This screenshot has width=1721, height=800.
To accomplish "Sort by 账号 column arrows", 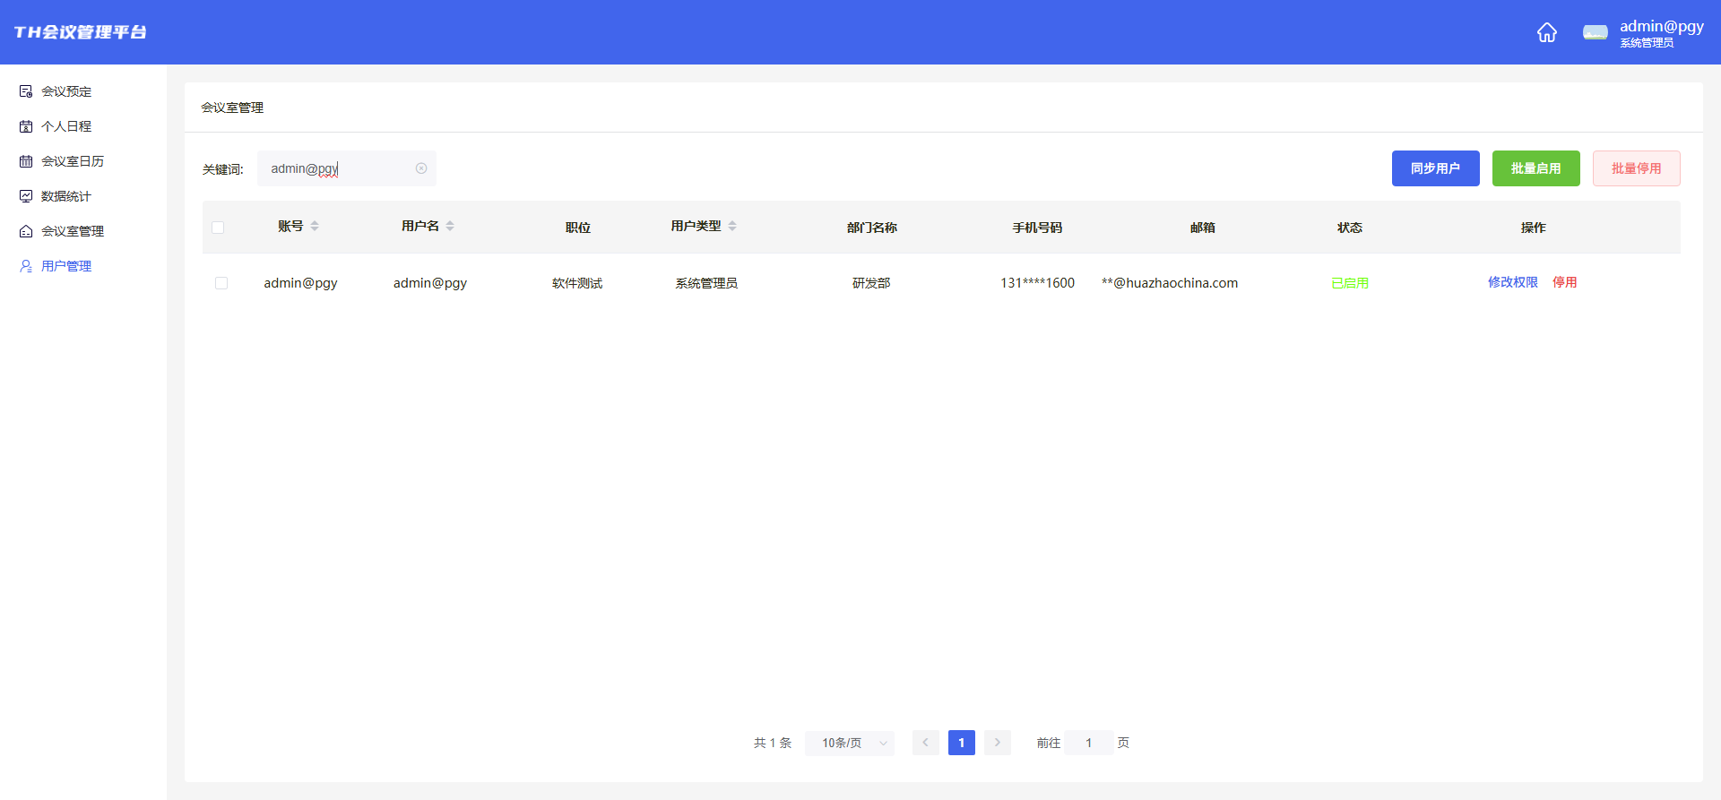I will [315, 226].
